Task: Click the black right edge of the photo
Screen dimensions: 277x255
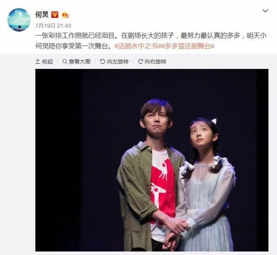Action: [x=262, y=160]
